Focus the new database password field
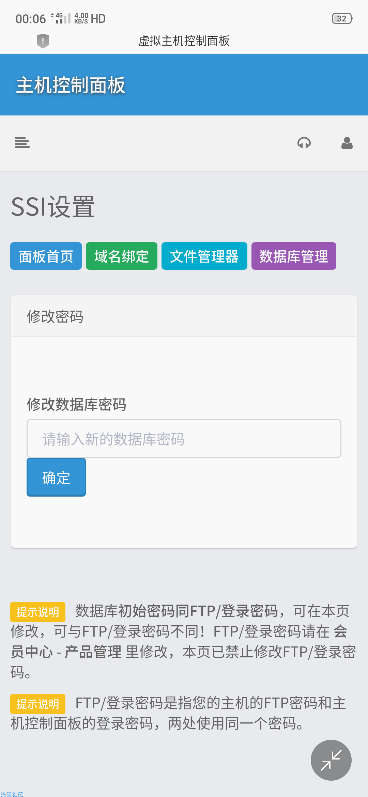 (184, 438)
